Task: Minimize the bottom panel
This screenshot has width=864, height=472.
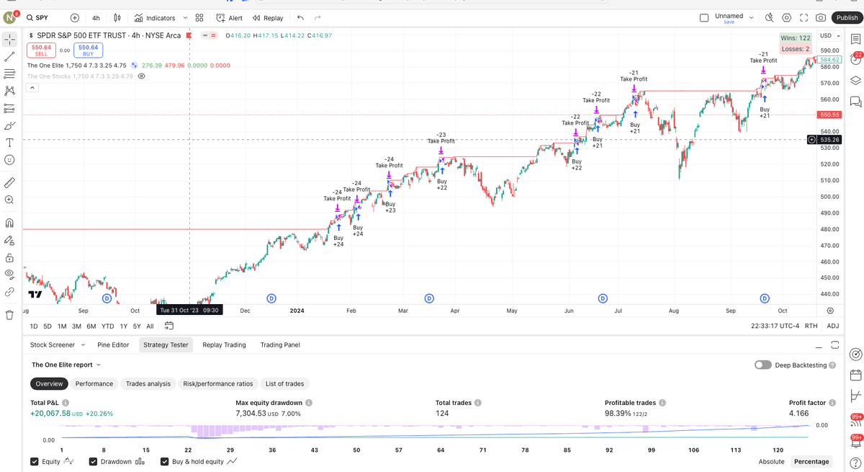Action: point(819,346)
